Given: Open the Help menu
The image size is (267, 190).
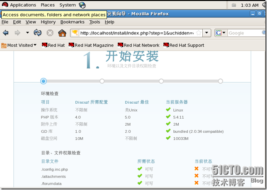Looking at the screenshot, I should (109, 22).
